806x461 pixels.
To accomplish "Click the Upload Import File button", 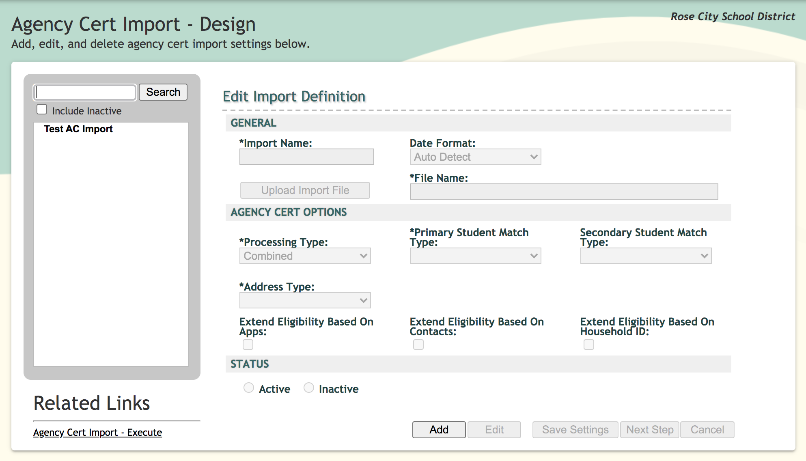I will [305, 190].
